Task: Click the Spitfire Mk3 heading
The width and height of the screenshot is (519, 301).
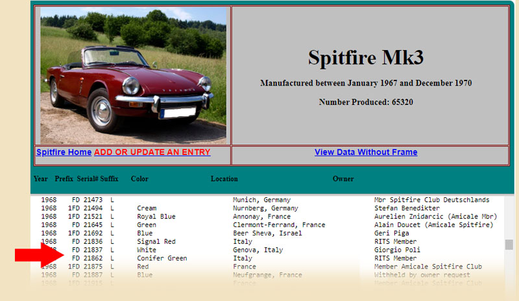Action: click(365, 58)
